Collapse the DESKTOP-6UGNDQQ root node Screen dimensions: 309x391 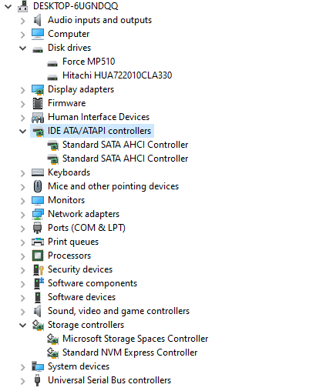click(x=8, y=6)
